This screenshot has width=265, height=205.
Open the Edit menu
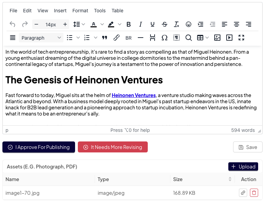point(27,11)
